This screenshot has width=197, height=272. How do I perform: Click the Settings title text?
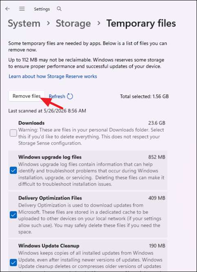click(x=42, y=9)
